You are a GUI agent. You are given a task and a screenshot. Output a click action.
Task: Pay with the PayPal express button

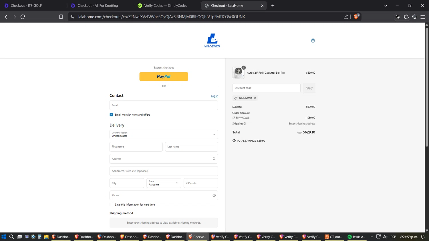(x=164, y=77)
